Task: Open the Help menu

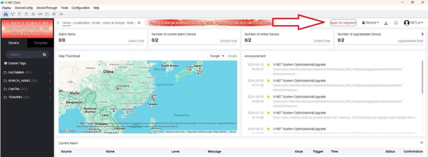Action: pyautogui.click(x=97, y=8)
